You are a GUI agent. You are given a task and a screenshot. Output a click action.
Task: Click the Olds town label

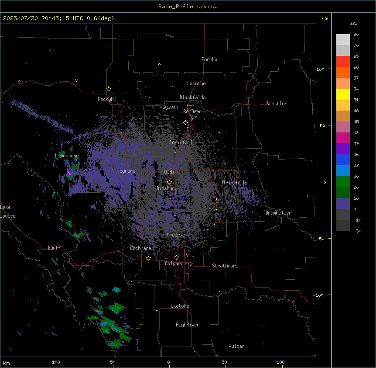click(x=169, y=172)
